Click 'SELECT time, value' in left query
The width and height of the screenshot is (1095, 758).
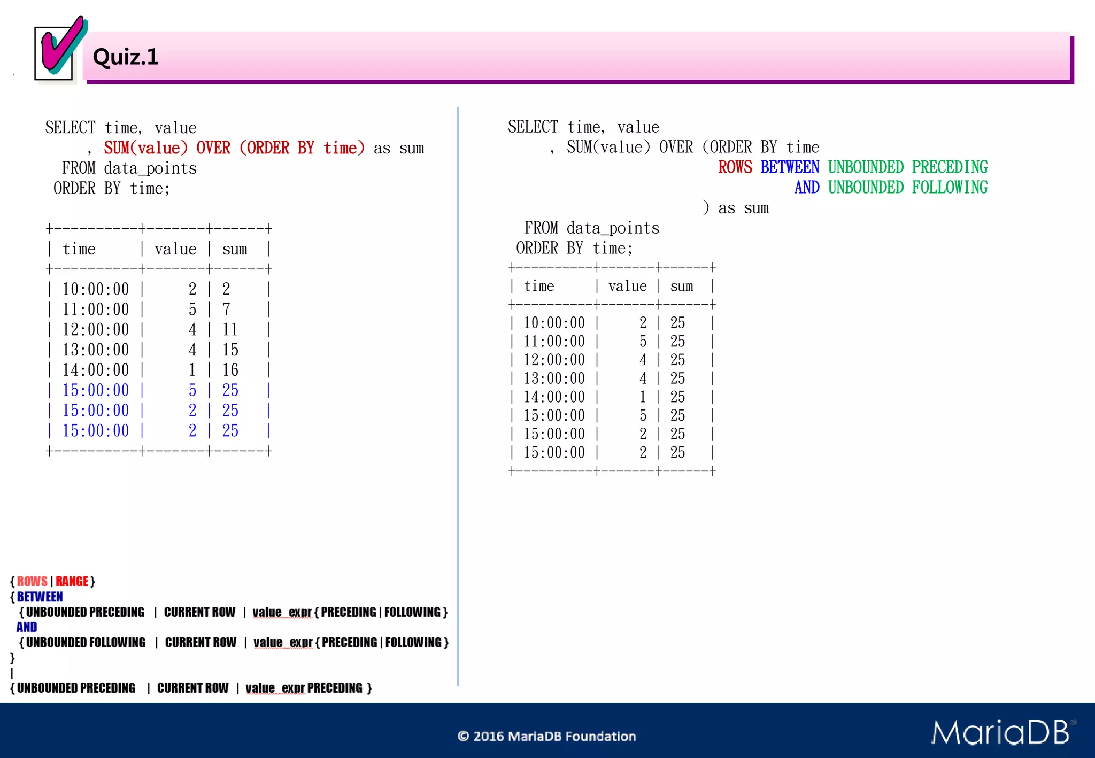[121, 128]
